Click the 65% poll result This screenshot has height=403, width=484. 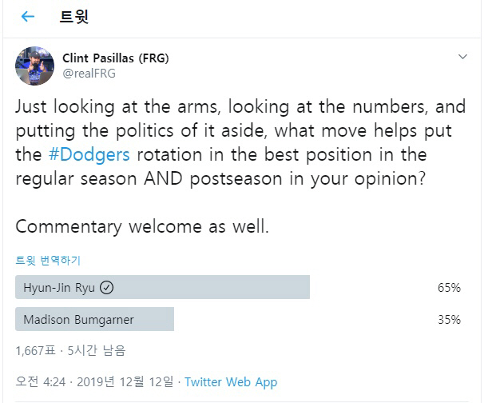(449, 288)
